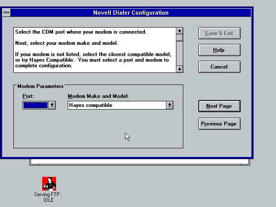Cancel the dialer configuration
276x207 pixels.
(x=220, y=67)
